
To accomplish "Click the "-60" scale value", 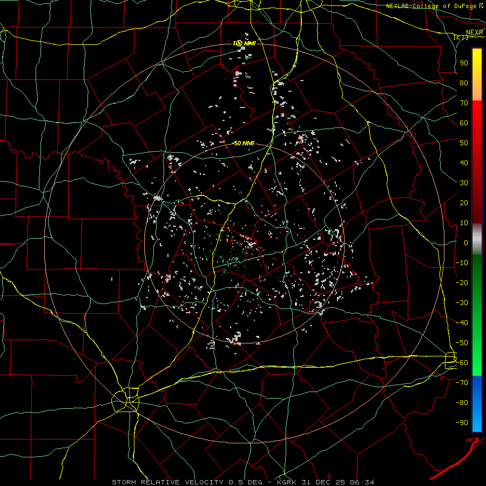I will point(462,363).
